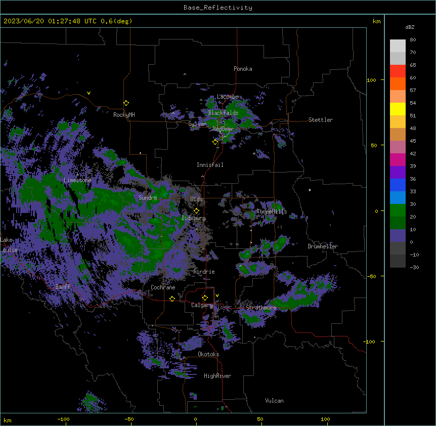The width and height of the screenshot is (436, 426).
Task: Select the white plus marker north of Drumheller
Action: tap(310, 190)
